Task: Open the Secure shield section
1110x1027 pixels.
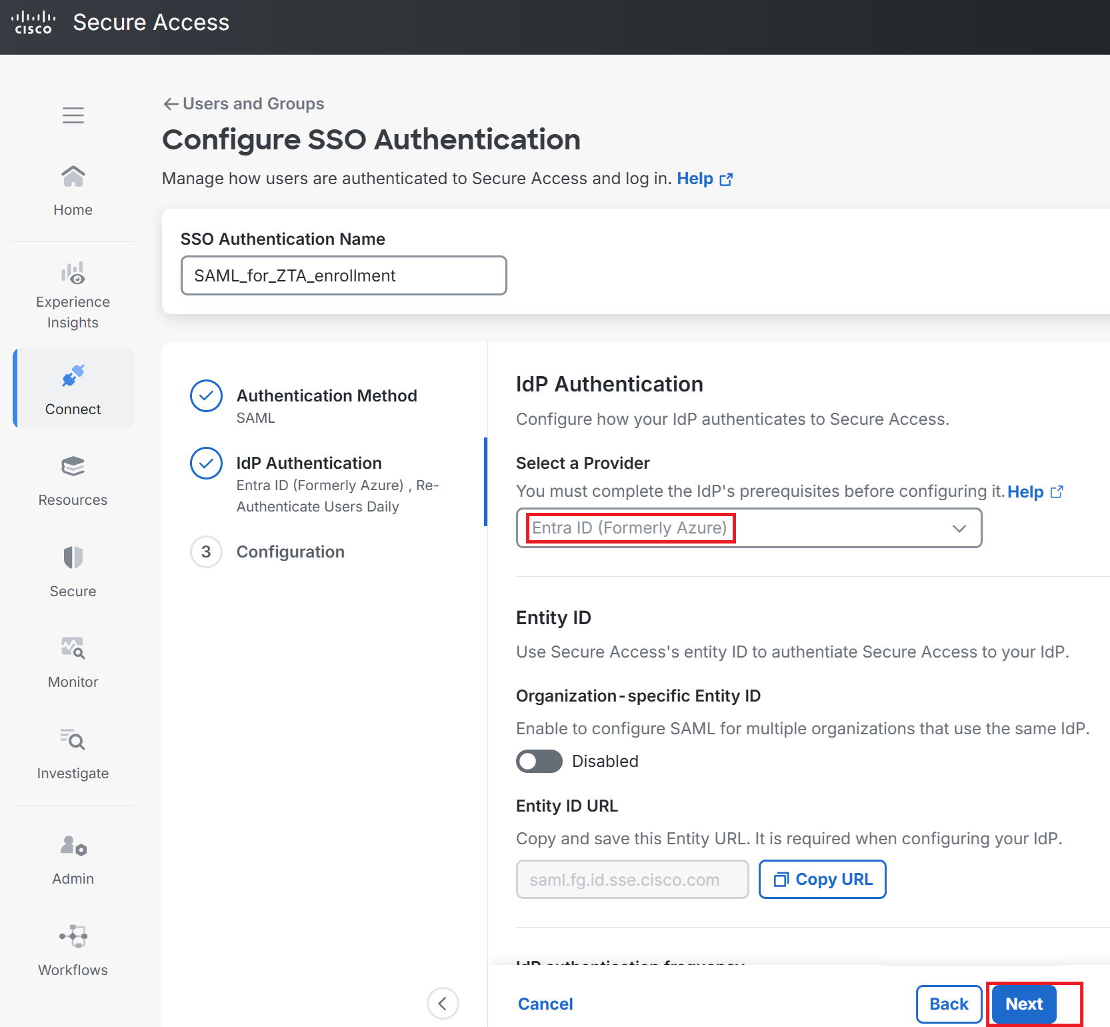Action: [73, 572]
